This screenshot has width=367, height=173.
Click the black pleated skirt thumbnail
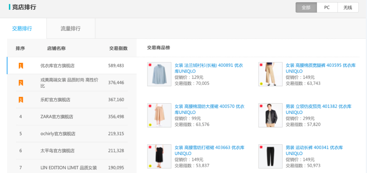[159, 156]
